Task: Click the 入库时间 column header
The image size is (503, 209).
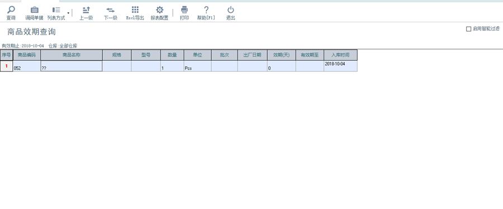Action: click(341, 55)
